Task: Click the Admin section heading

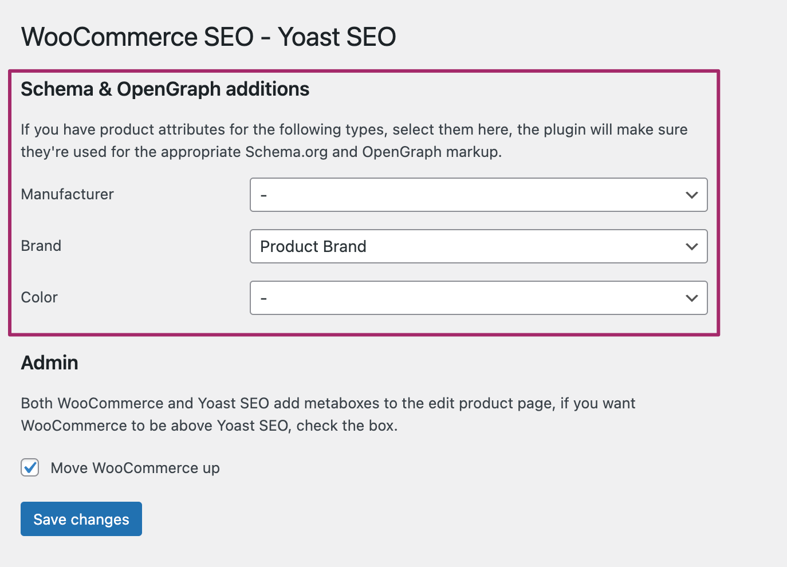Action: click(50, 363)
